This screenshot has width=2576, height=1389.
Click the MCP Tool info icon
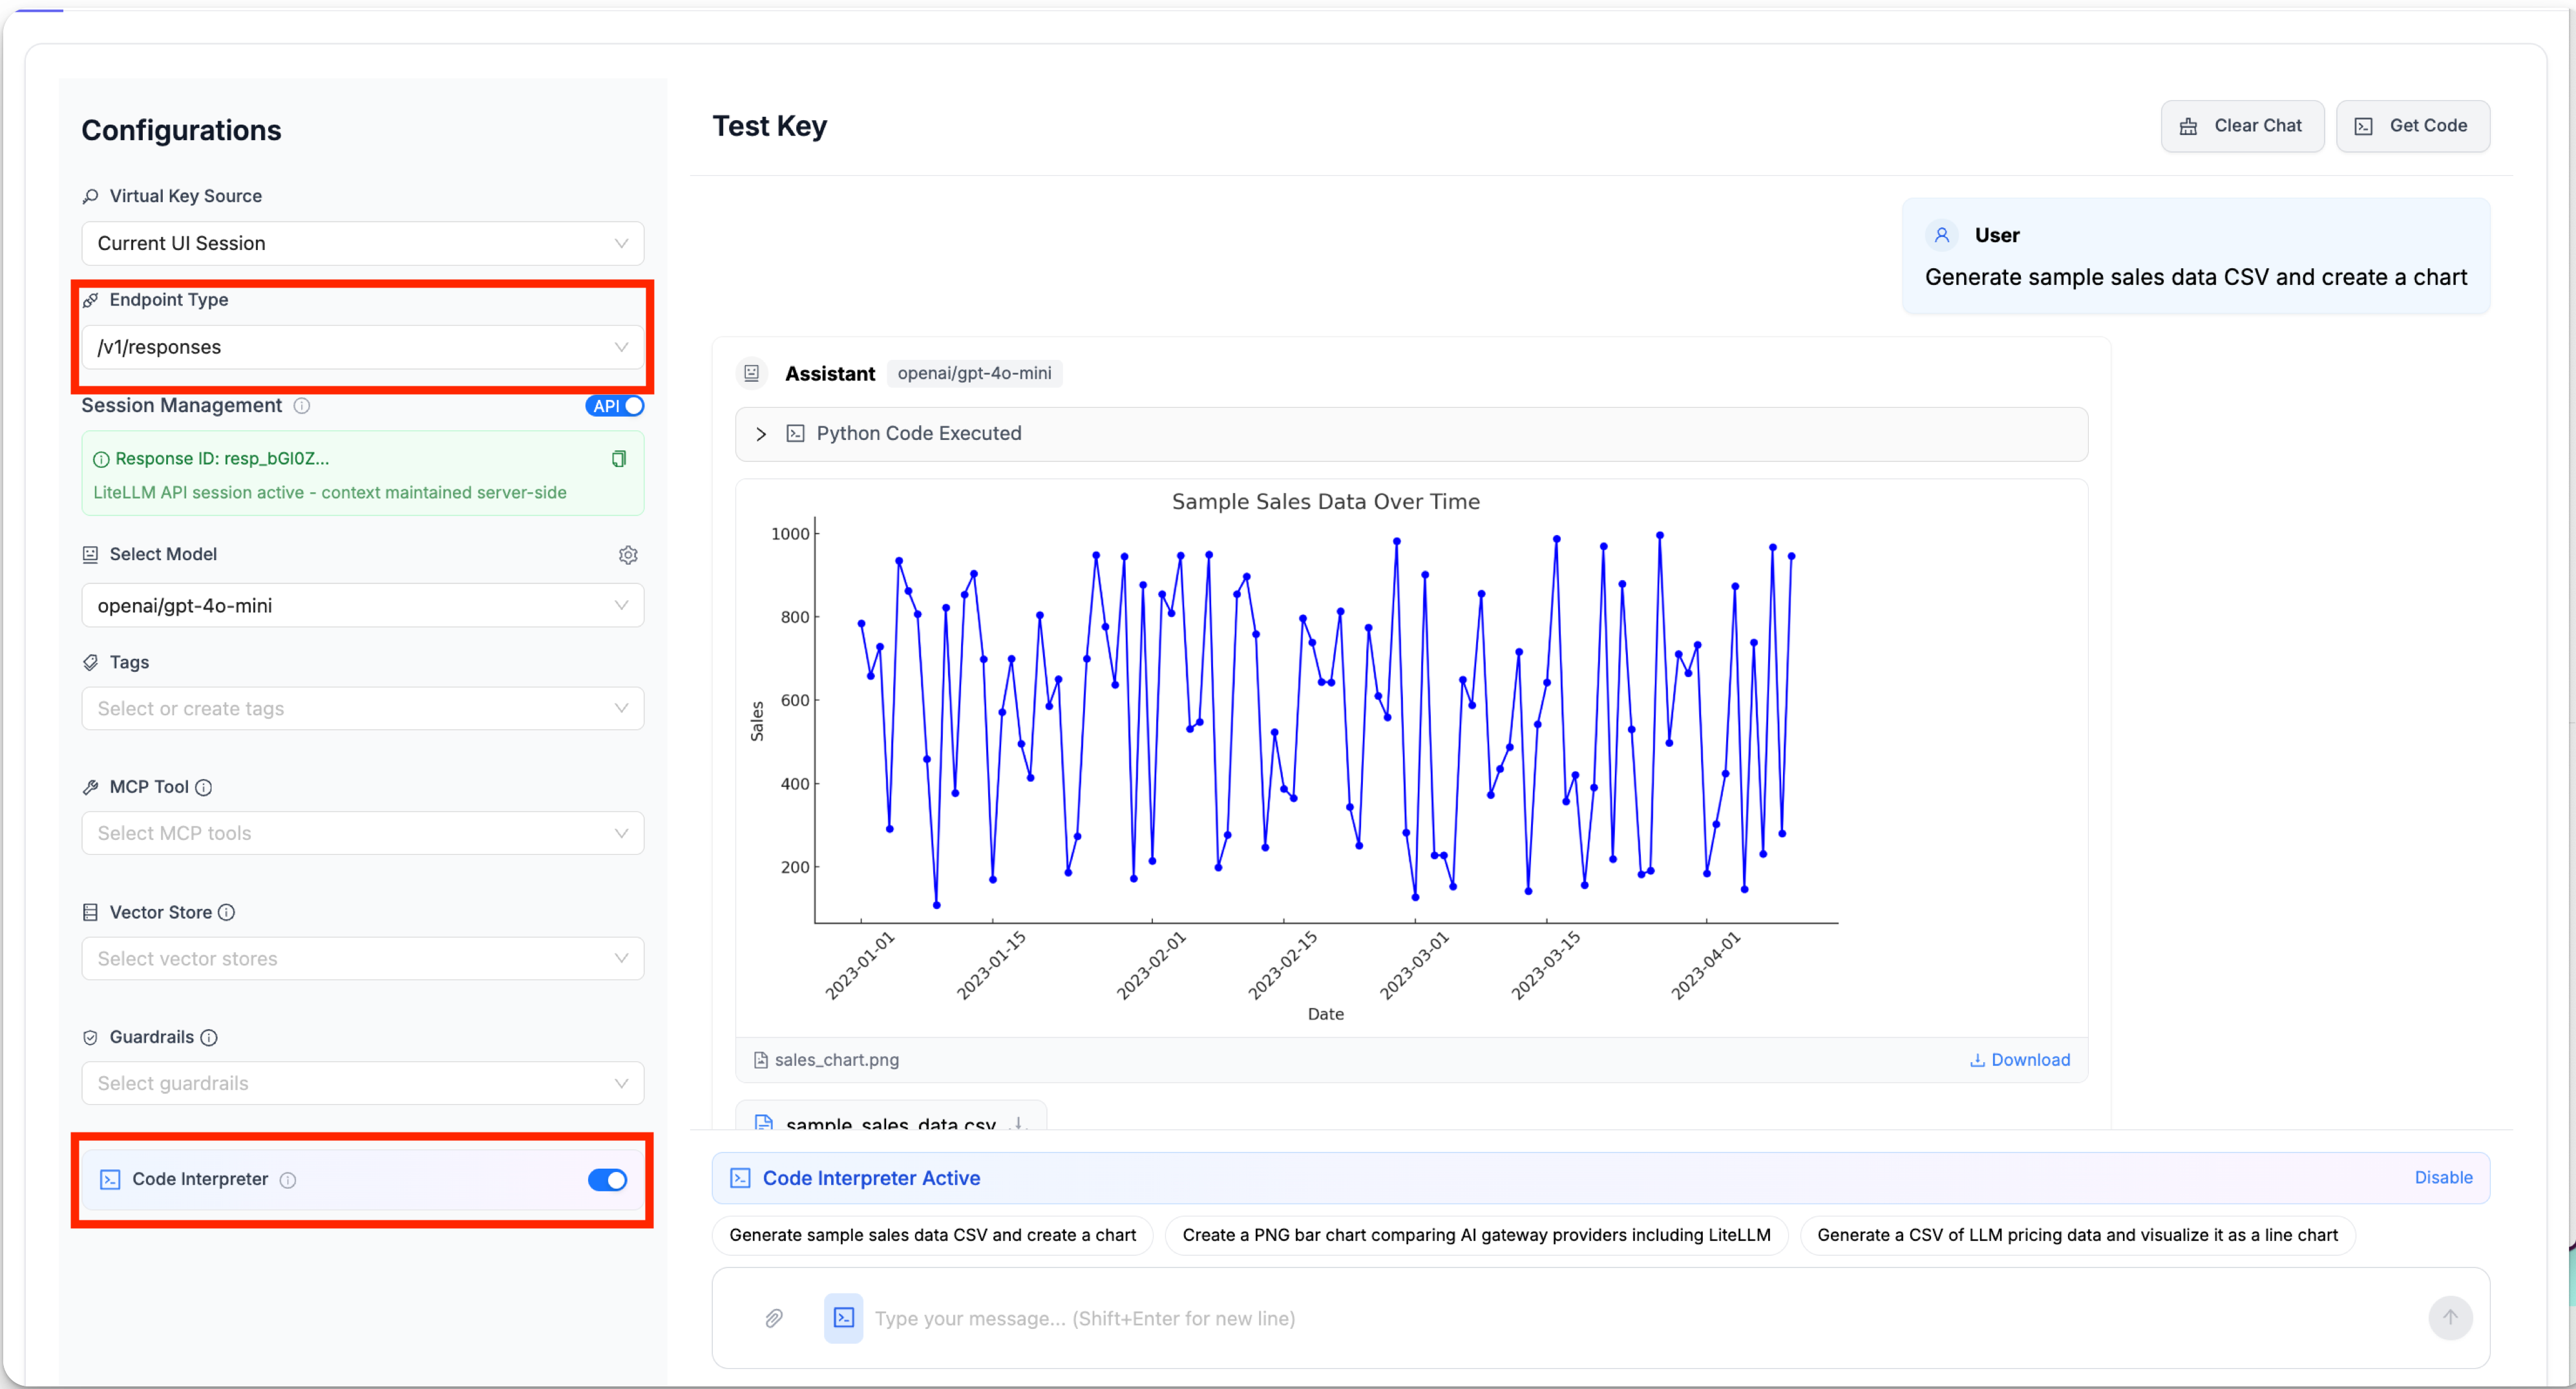click(x=204, y=788)
